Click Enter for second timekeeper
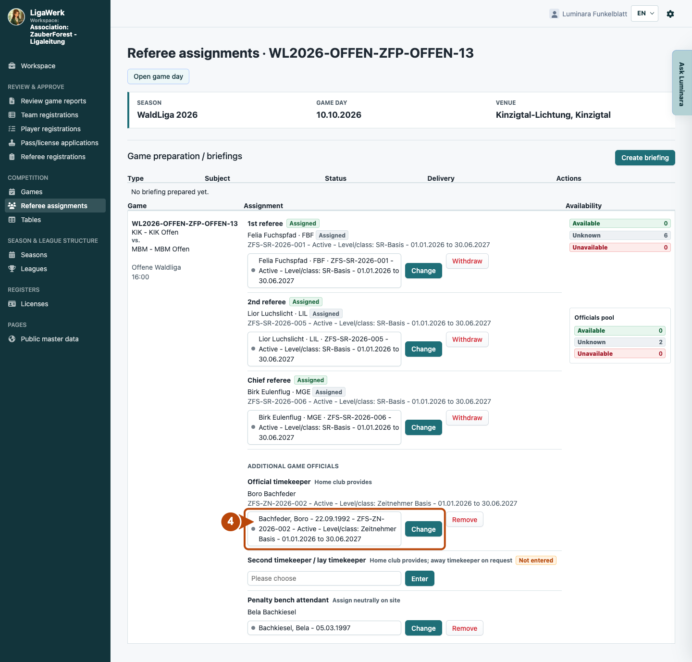 pos(420,579)
